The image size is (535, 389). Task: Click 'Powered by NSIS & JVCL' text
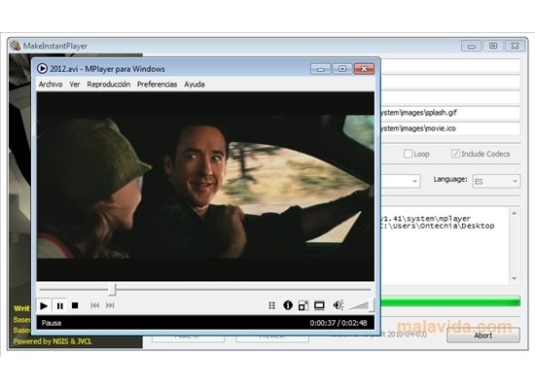(x=53, y=341)
